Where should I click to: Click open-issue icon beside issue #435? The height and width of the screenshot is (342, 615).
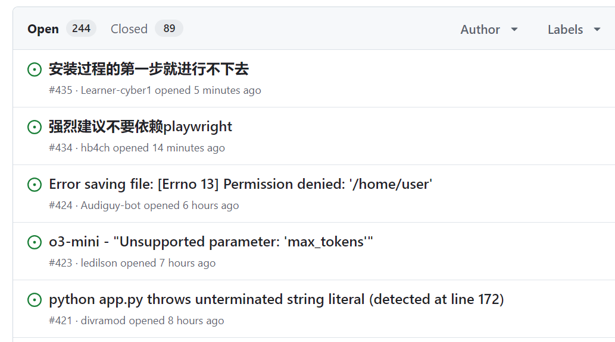[x=35, y=69]
